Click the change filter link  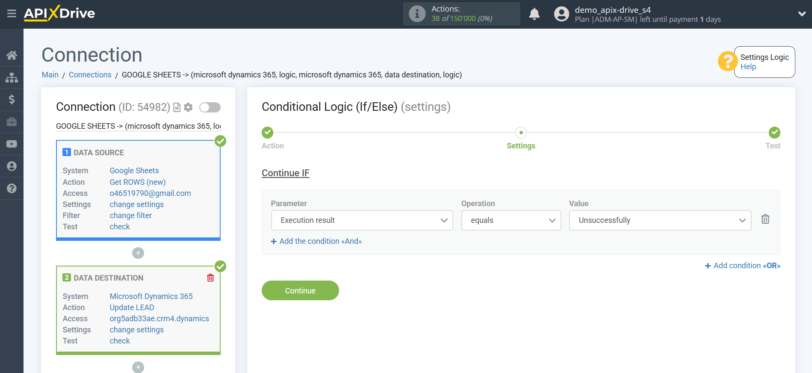[x=131, y=216]
